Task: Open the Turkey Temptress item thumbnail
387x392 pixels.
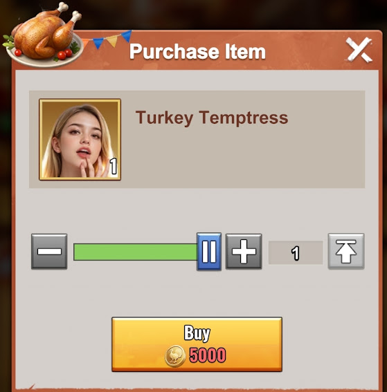Action: (x=80, y=140)
